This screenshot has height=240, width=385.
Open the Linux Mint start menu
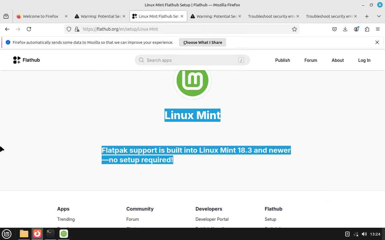[7, 234]
